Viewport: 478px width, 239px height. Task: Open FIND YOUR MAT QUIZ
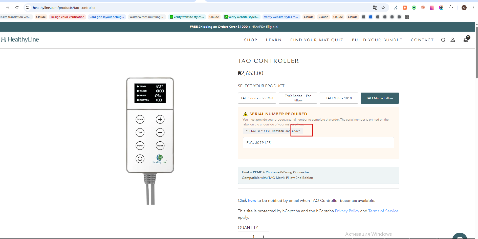click(x=317, y=40)
